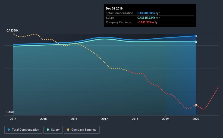Click the Company Earnings label in tooltip
Screen dimensions: 223x138
click(118, 22)
